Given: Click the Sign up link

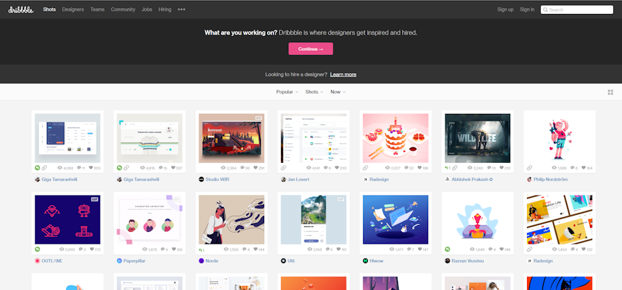Looking at the screenshot, I should click(505, 9).
